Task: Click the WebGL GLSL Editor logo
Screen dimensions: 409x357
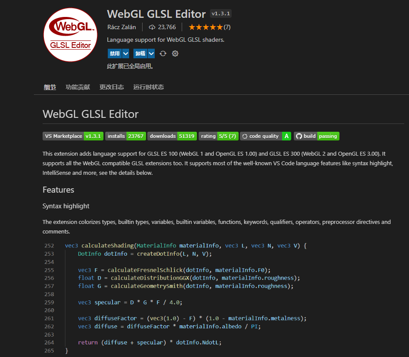Action: 70,35
